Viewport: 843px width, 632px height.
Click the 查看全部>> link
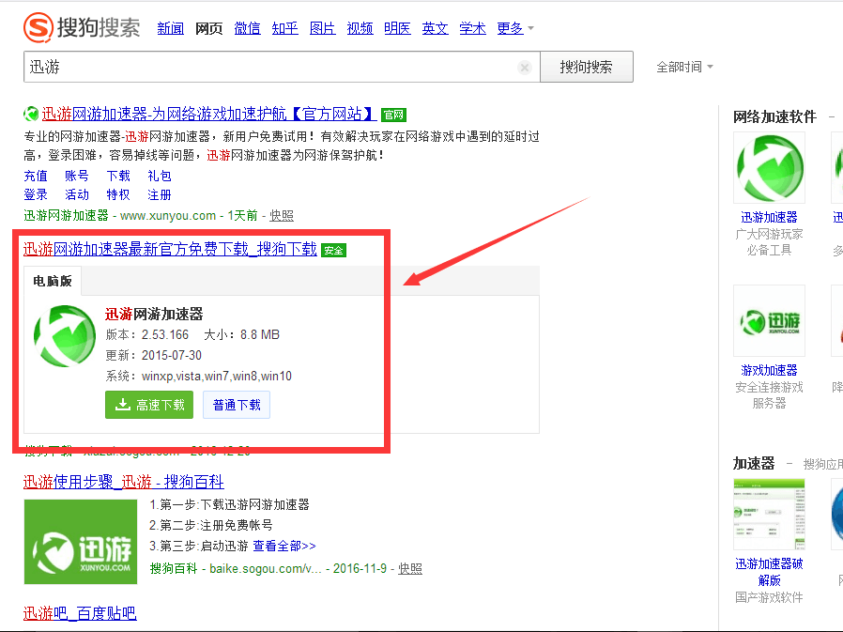point(284,546)
